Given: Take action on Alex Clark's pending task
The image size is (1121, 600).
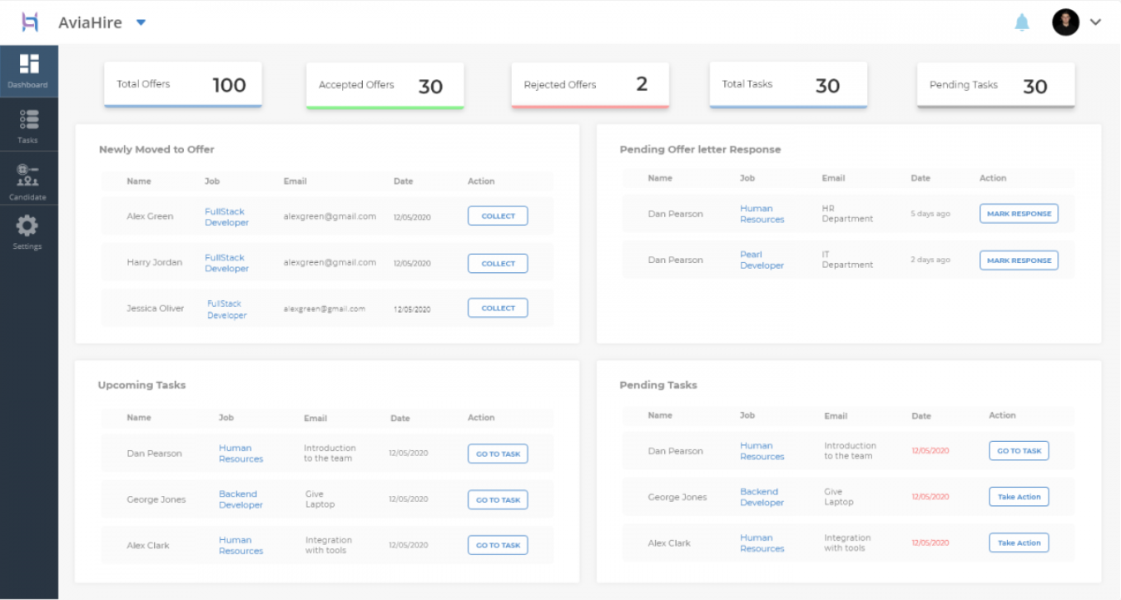Looking at the screenshot, I should (1019, 543).
